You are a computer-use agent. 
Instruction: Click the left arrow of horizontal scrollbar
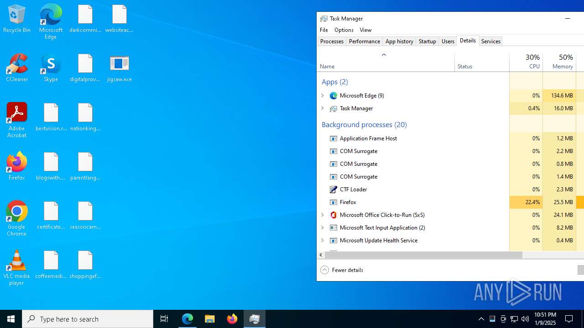tap(321, 255)
